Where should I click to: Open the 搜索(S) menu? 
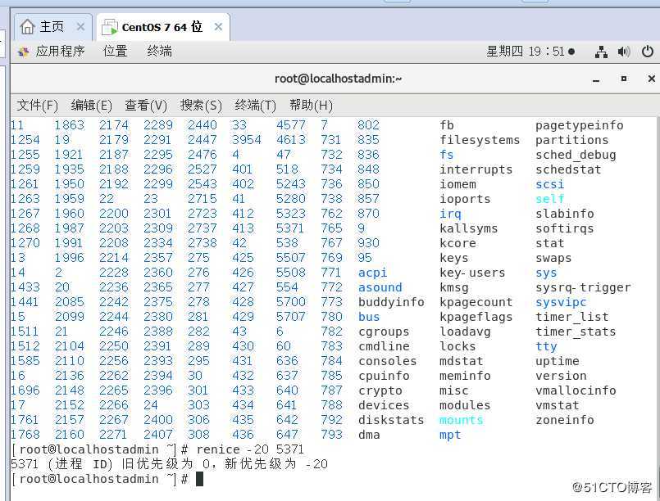click(201, 105)
